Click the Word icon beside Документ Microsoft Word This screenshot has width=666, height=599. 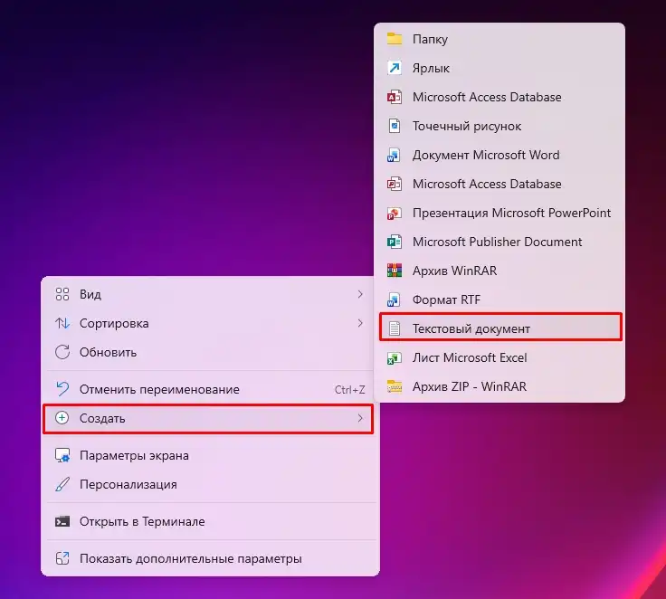394,155
